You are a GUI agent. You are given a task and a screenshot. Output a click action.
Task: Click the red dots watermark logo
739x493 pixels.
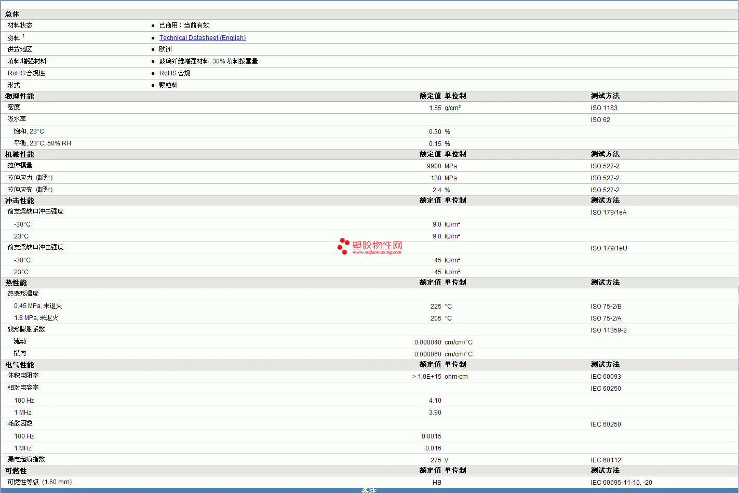343,246
